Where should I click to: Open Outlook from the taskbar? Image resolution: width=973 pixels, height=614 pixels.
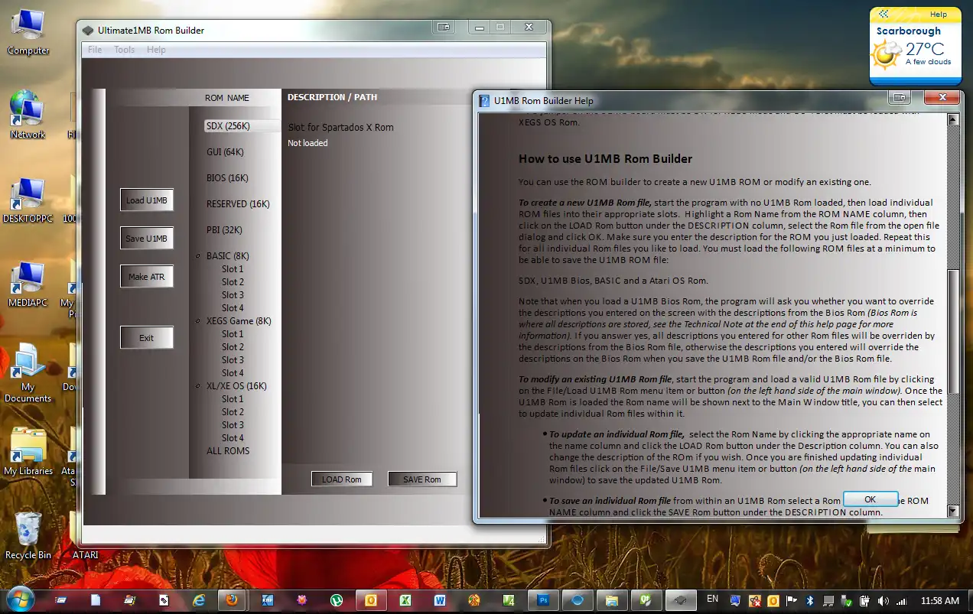point(372,600)
